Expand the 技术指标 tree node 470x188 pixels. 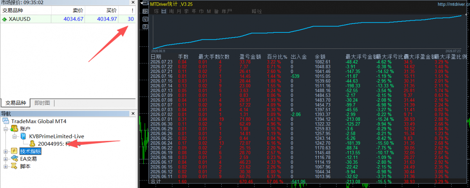5,151
